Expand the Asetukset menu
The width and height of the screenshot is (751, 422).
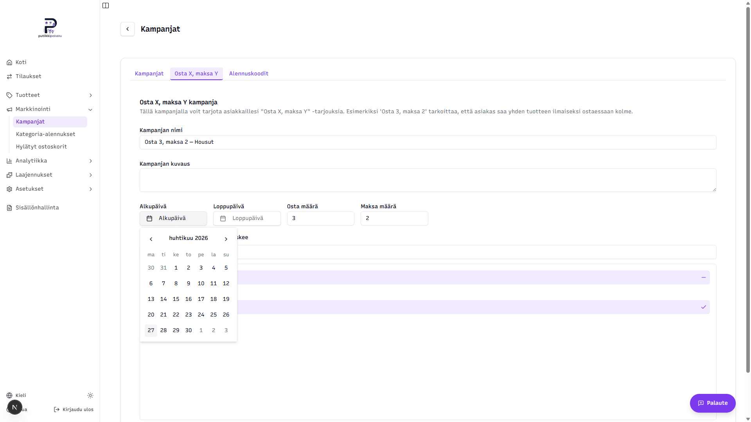tap(50, 189)
